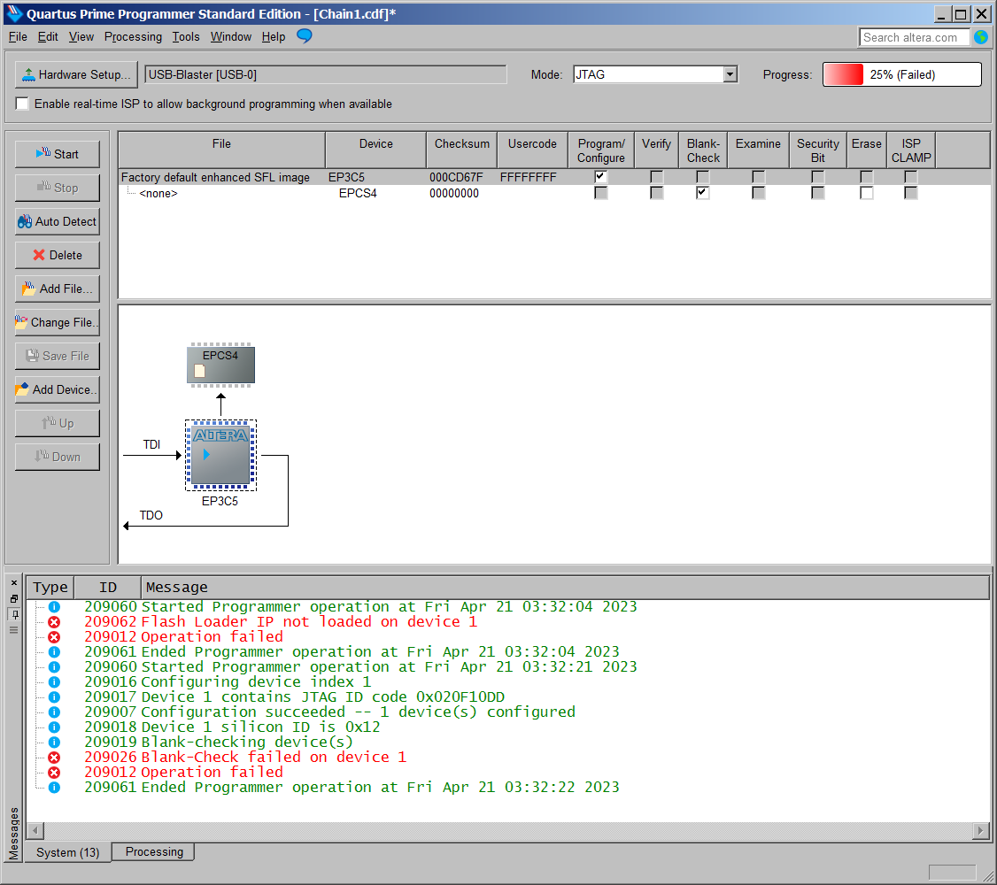Click the Hardware Setup button
This screenshot has width=997, height=885.
coord(76,74)
